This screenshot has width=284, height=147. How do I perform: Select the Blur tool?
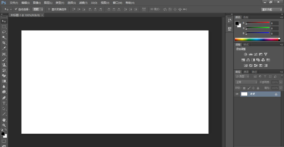coord(4,87)
